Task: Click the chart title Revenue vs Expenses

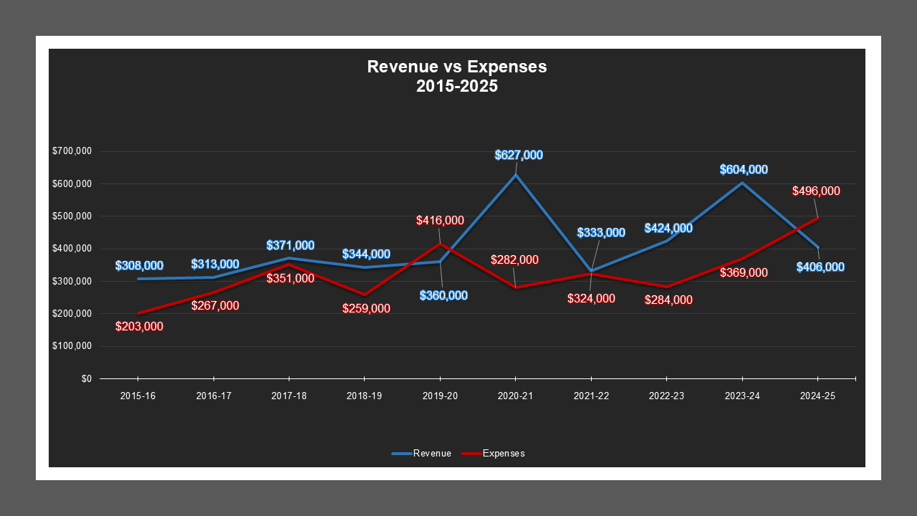Action: pyautogui.click(x=456, y=76)
